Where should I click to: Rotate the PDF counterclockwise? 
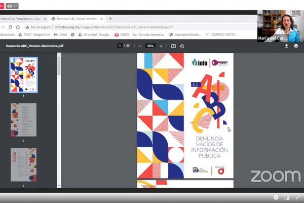(x=182, y=46)
